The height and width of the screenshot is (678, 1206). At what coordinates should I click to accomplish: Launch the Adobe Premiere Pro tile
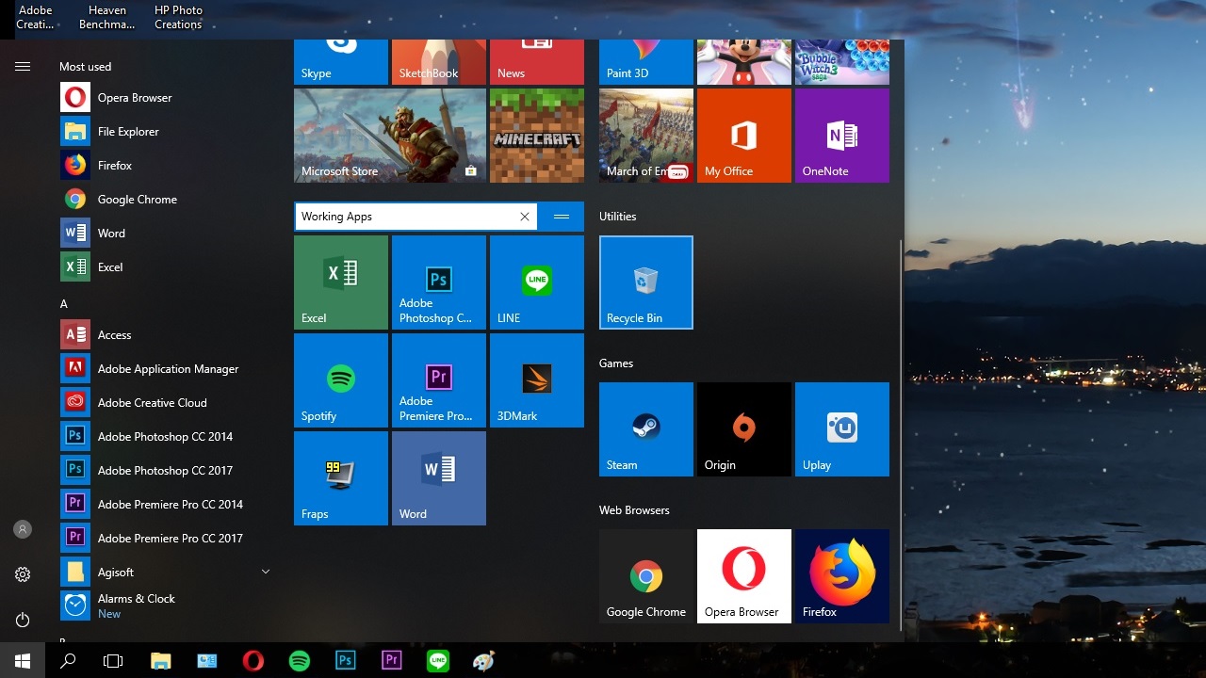coord(438,380)
